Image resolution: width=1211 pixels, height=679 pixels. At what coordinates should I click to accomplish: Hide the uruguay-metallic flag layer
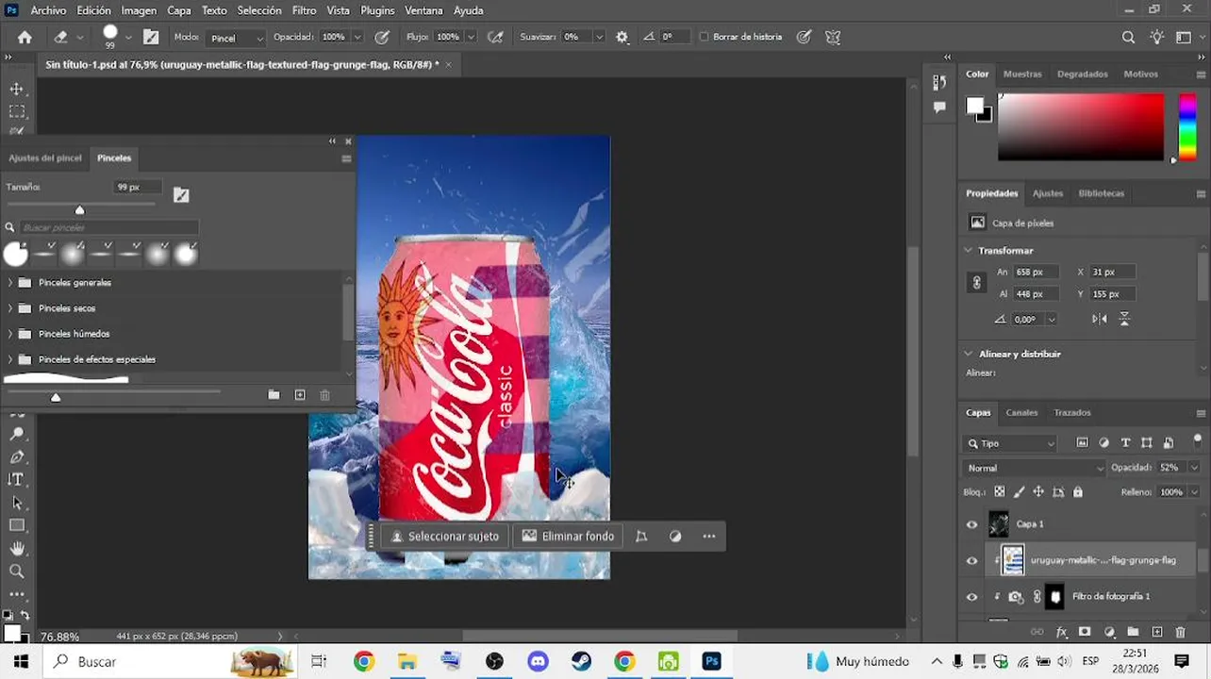coord(972,560)
